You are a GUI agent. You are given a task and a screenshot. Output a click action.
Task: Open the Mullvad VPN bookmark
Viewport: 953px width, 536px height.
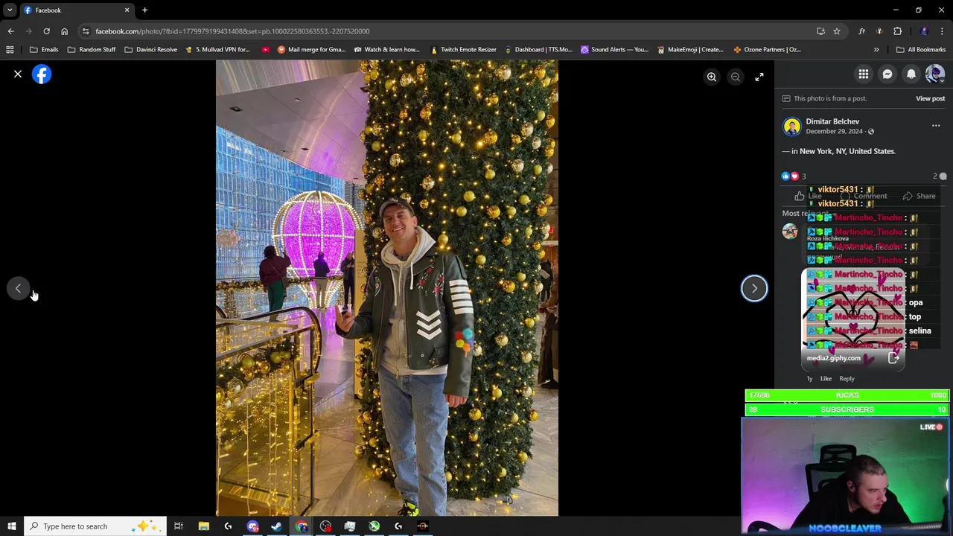[x=217, y=50]
